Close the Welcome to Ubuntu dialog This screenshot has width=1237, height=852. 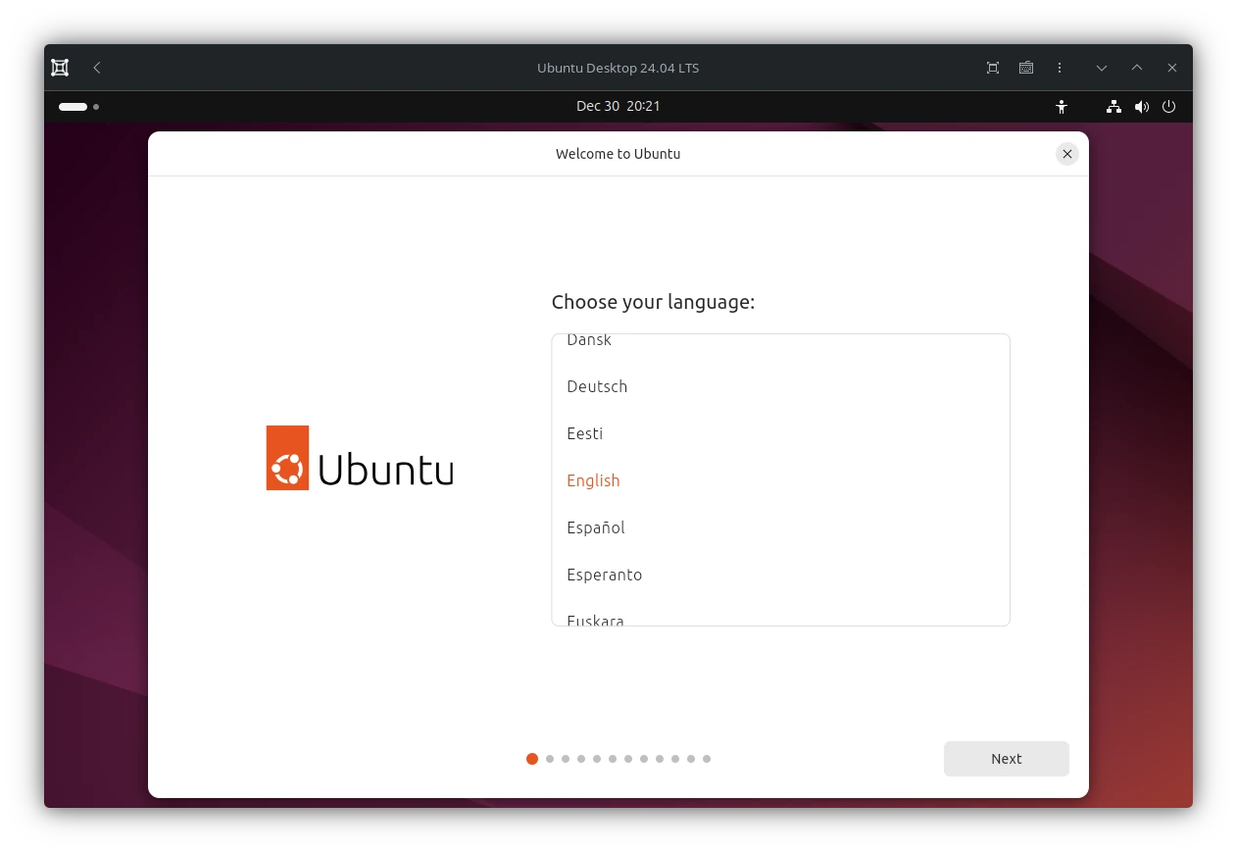[1067, 154]
